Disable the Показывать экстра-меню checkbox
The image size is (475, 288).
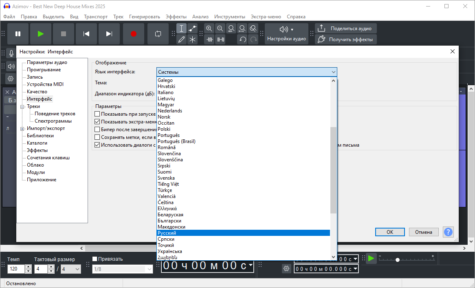point(97,121)
